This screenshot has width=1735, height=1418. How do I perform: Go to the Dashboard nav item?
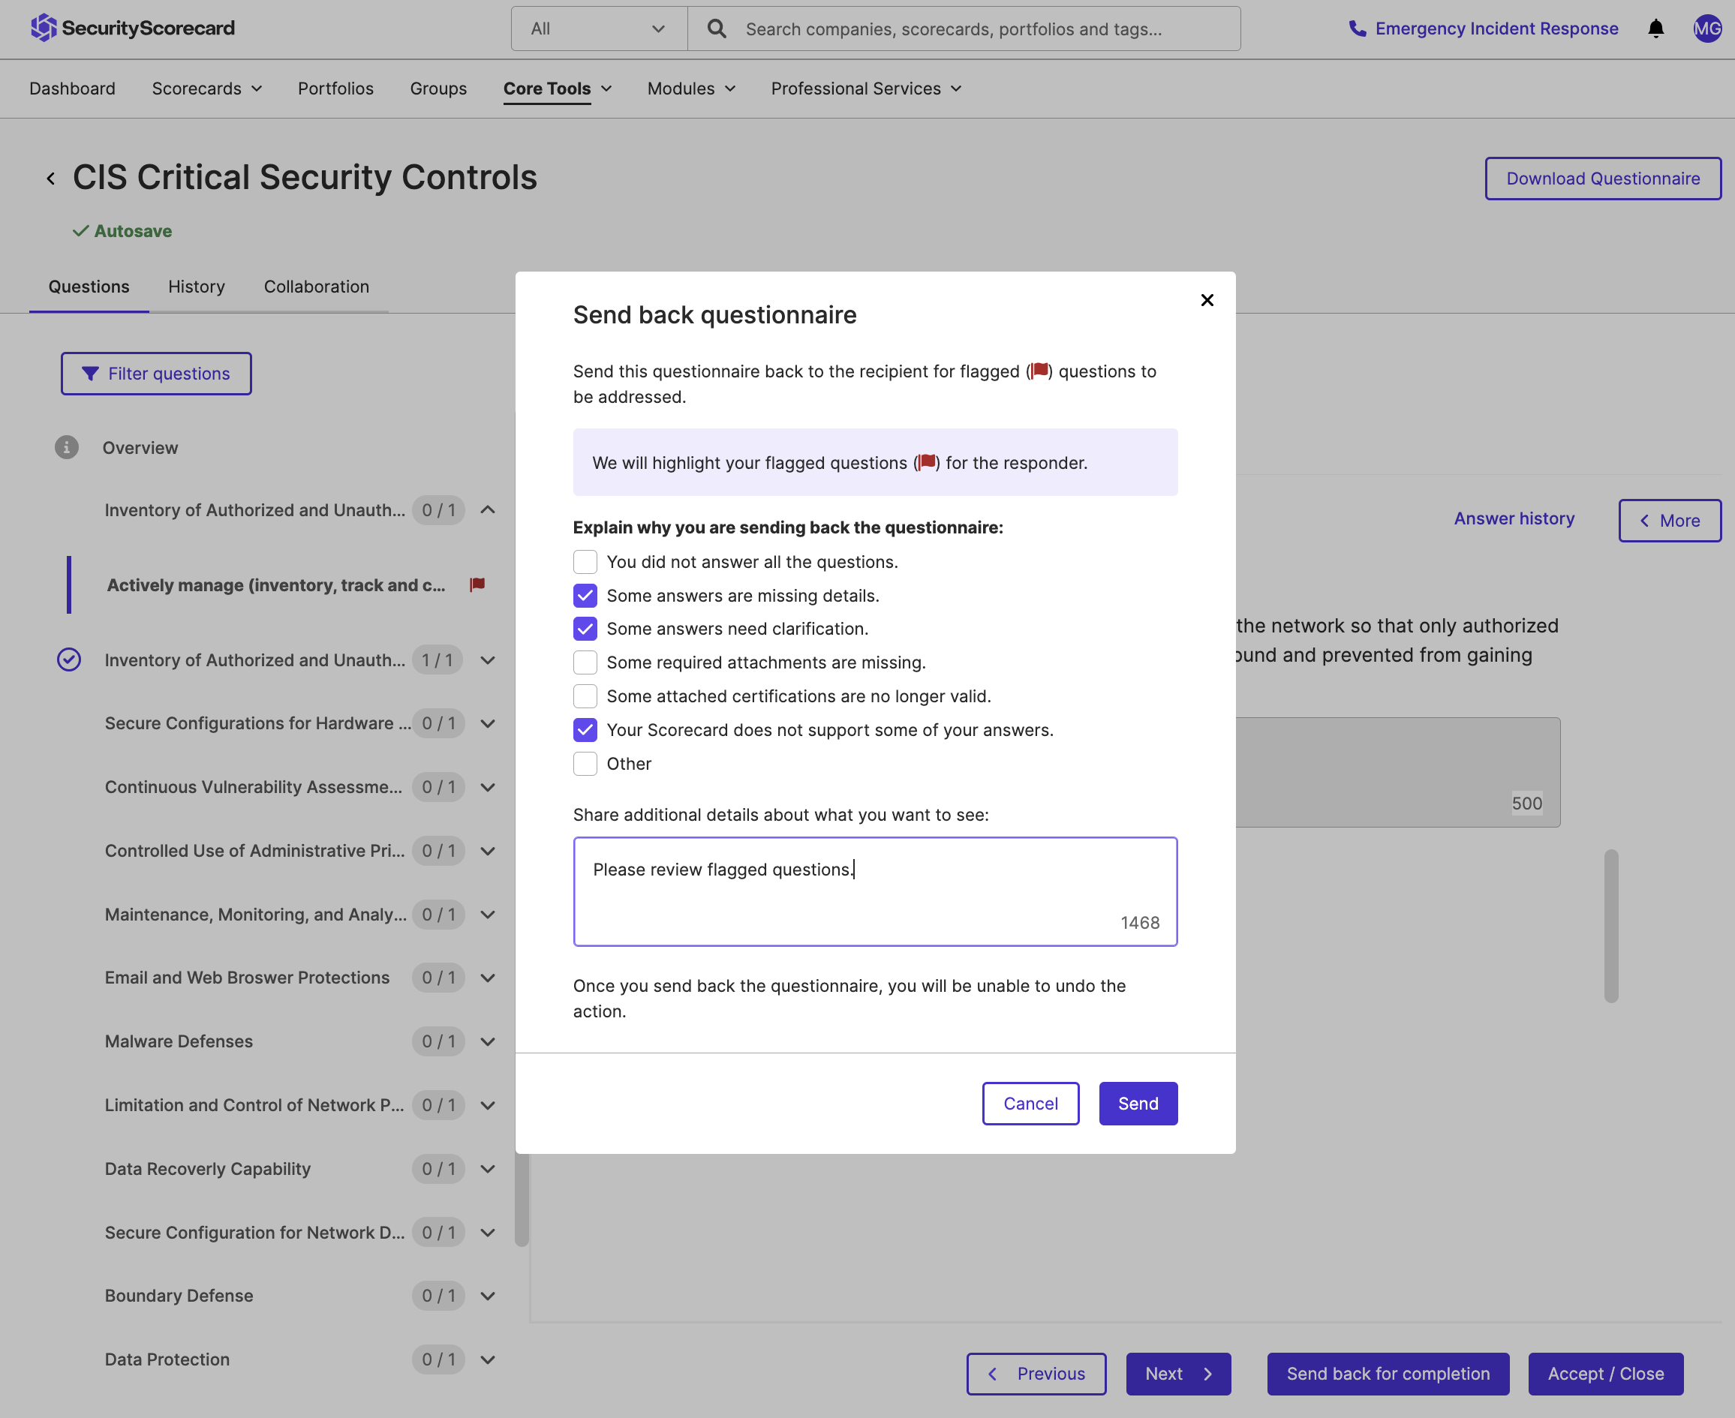pyautogui.click(x=72, y=89)
